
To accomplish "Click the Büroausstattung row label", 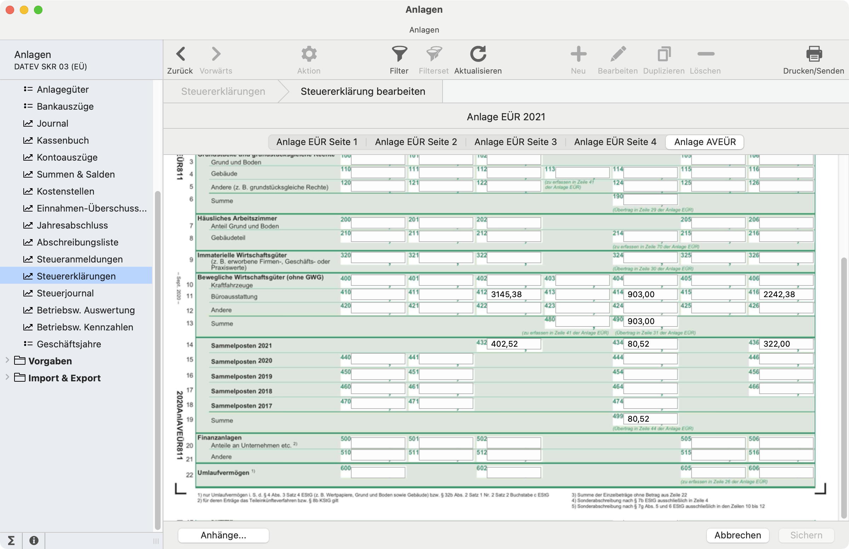I will pos(234,296).
